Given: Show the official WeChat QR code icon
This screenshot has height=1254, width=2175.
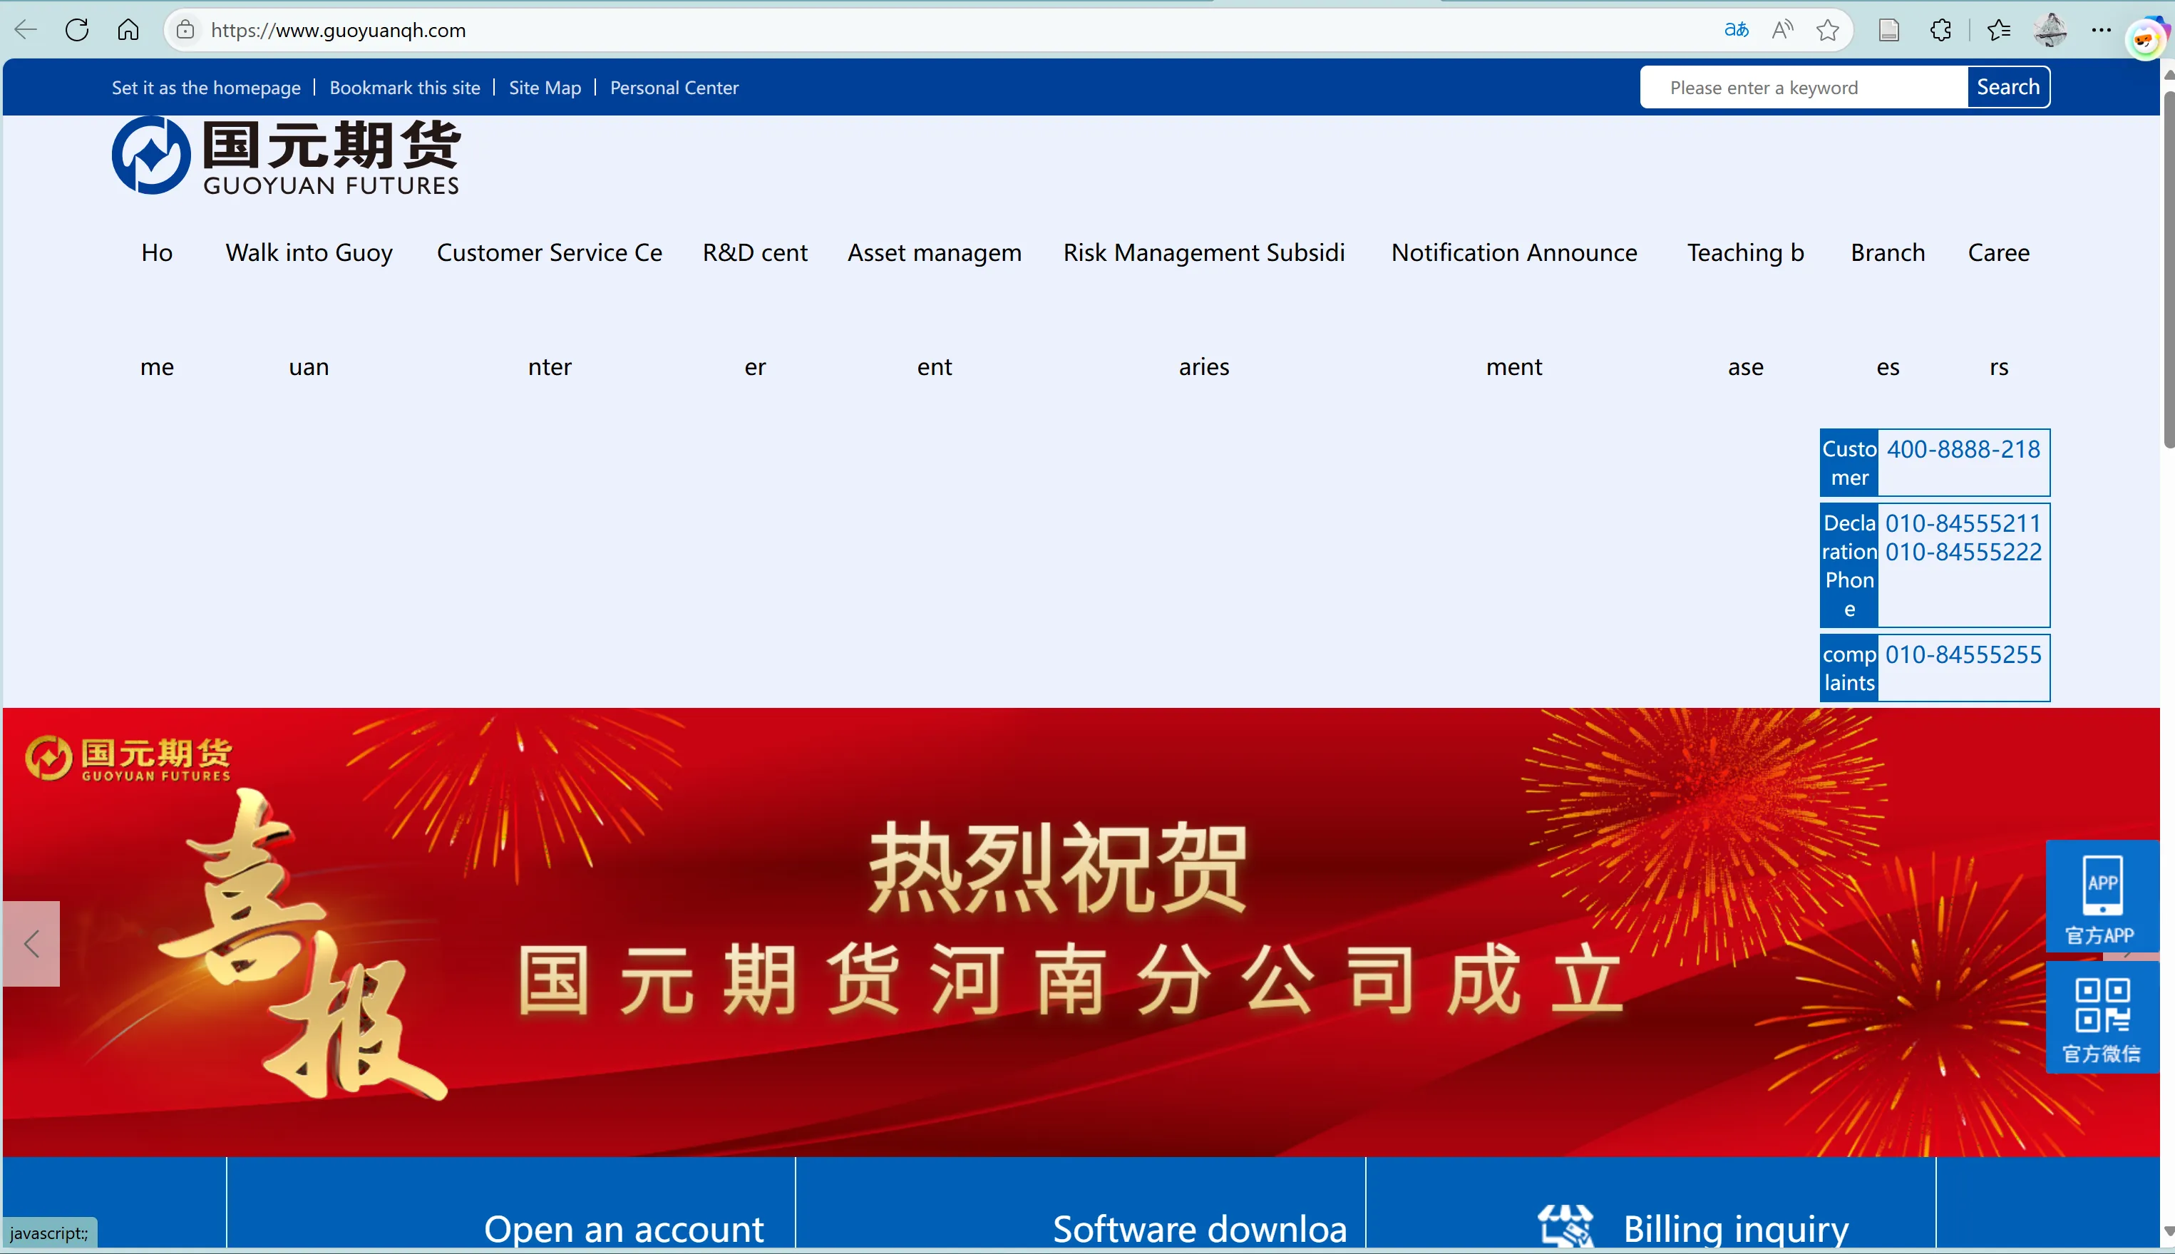Looking at the screenshot, I should coord(2102,1018).
